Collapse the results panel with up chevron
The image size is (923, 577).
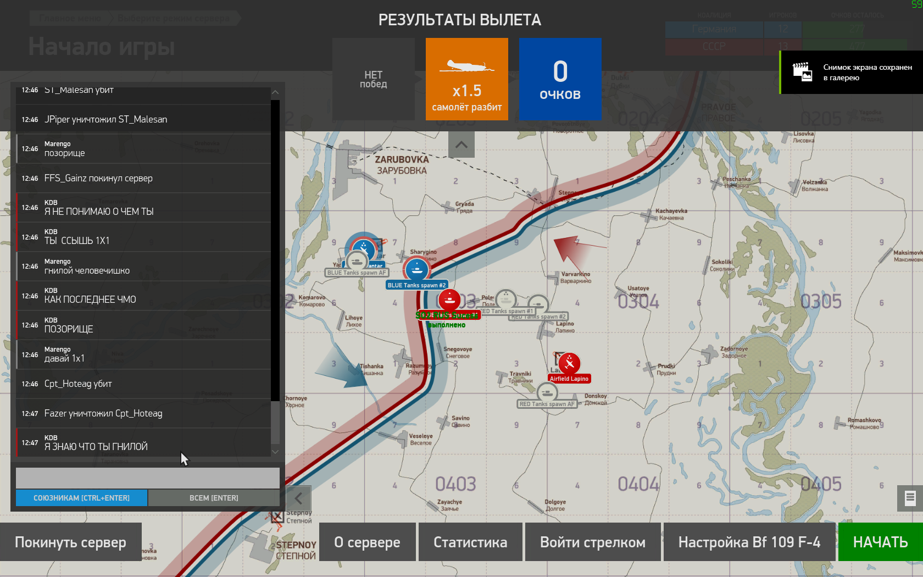(x=462, y=145)
